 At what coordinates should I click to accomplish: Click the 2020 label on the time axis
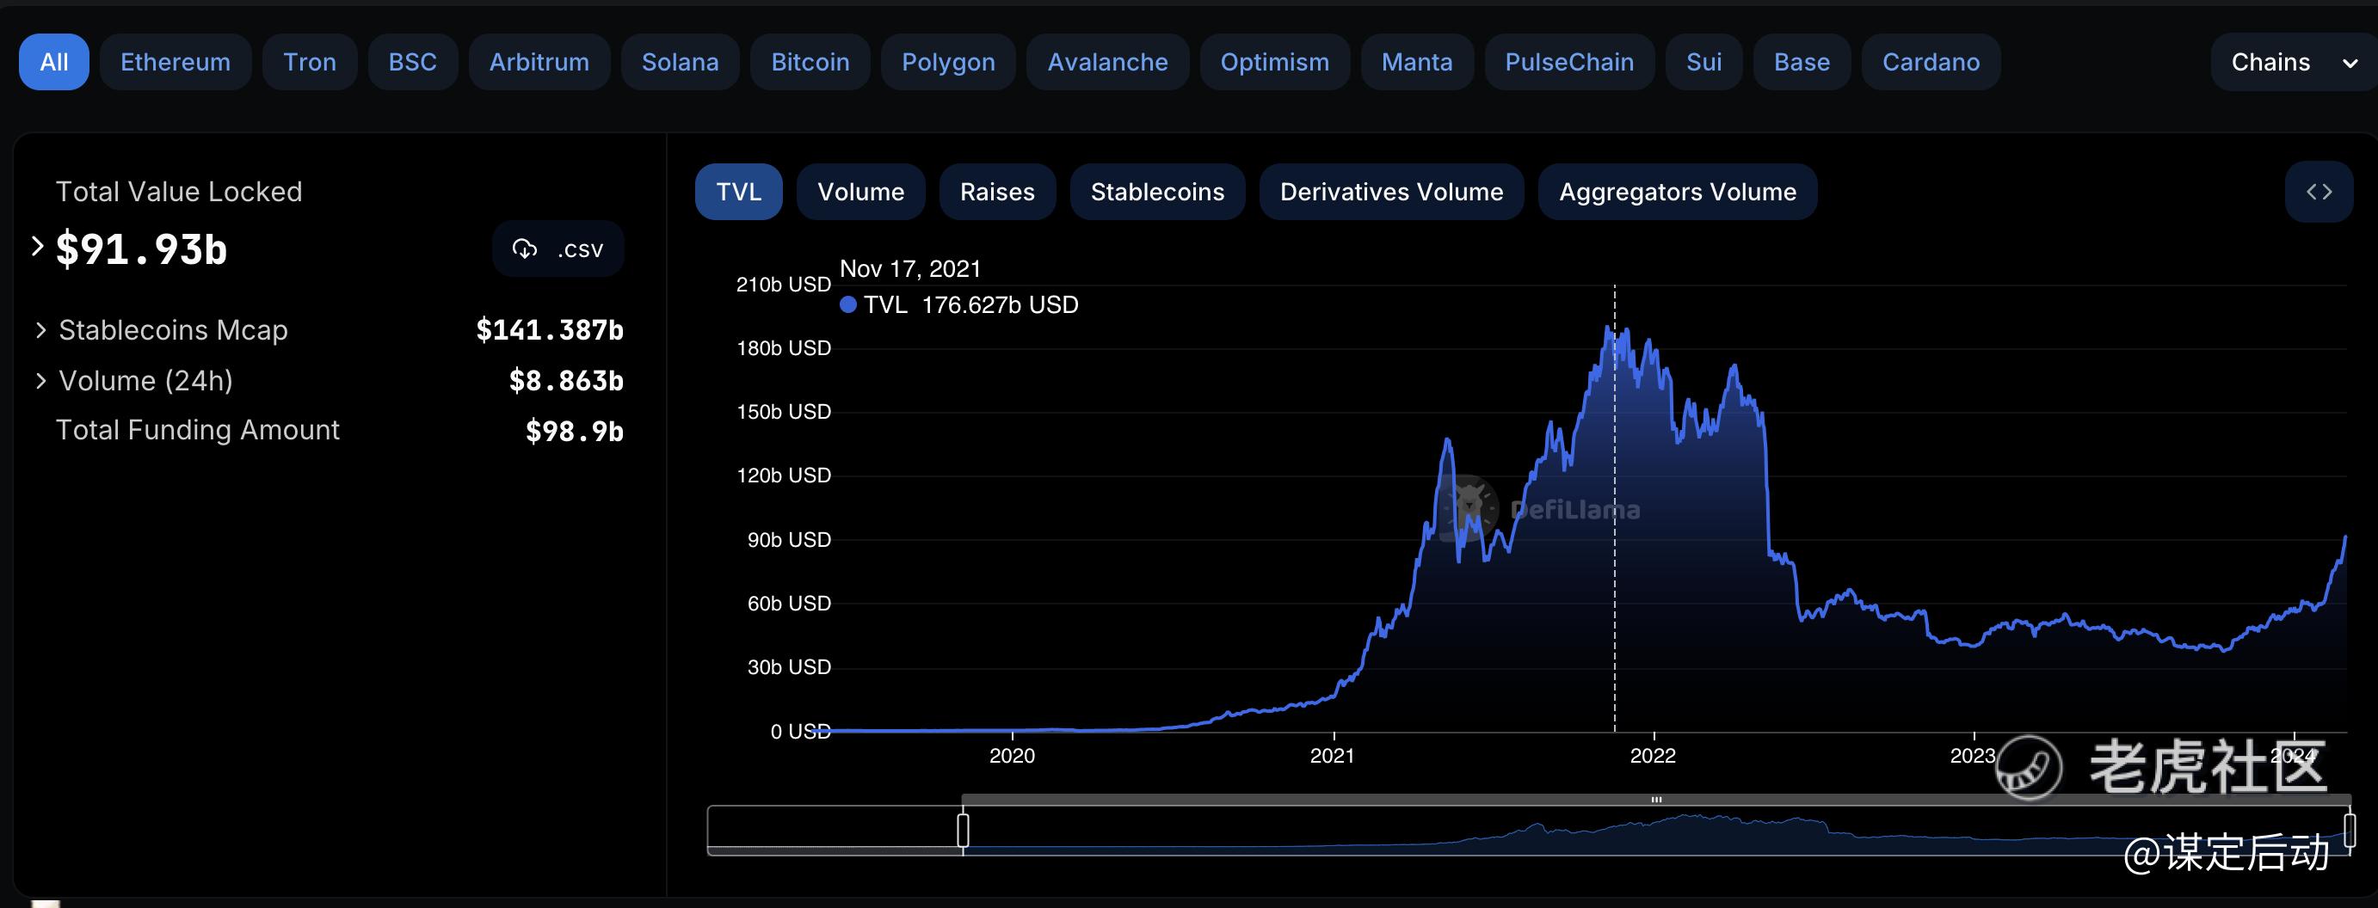pyautogui.click(x=1012, y=756)
